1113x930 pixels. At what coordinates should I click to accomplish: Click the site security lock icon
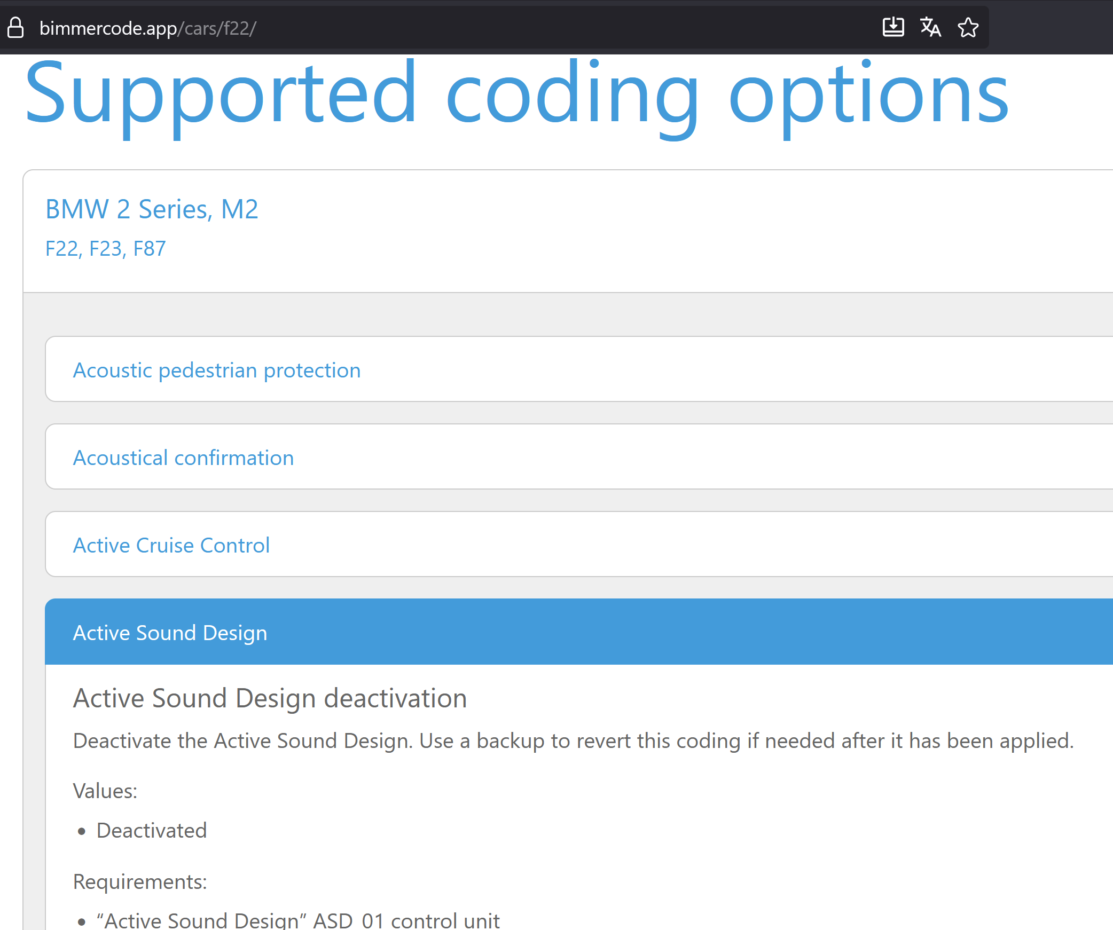pos(15,28)
